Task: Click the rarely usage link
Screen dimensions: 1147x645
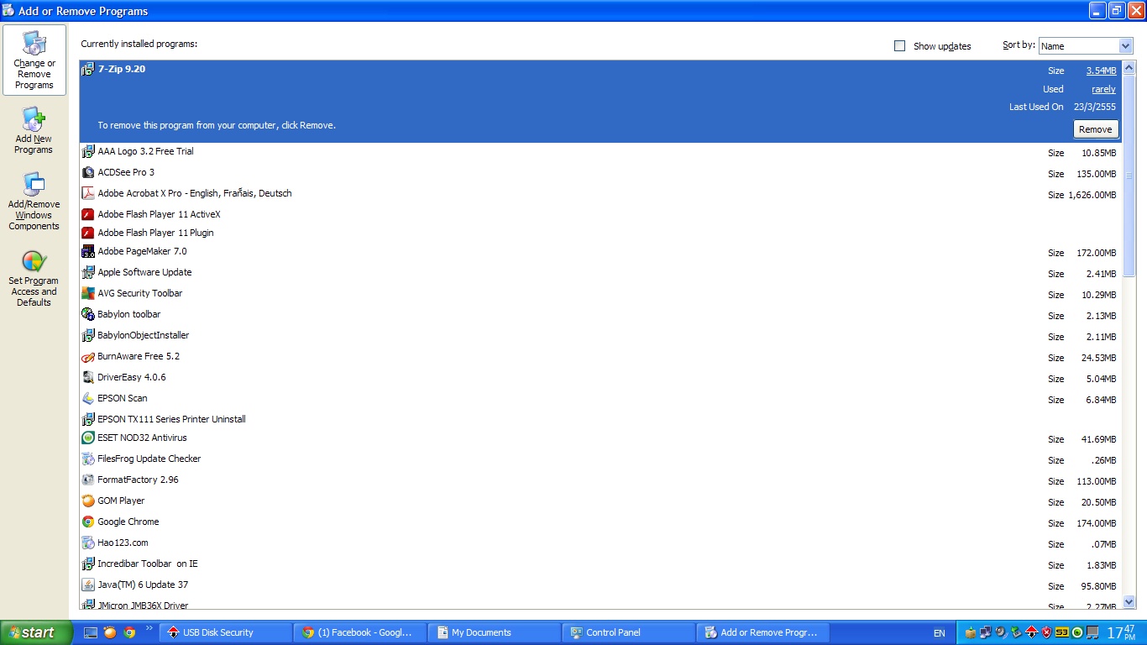Action: click(1103, 90)
